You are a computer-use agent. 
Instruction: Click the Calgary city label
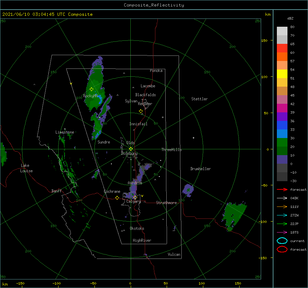[x=133, y=201]
